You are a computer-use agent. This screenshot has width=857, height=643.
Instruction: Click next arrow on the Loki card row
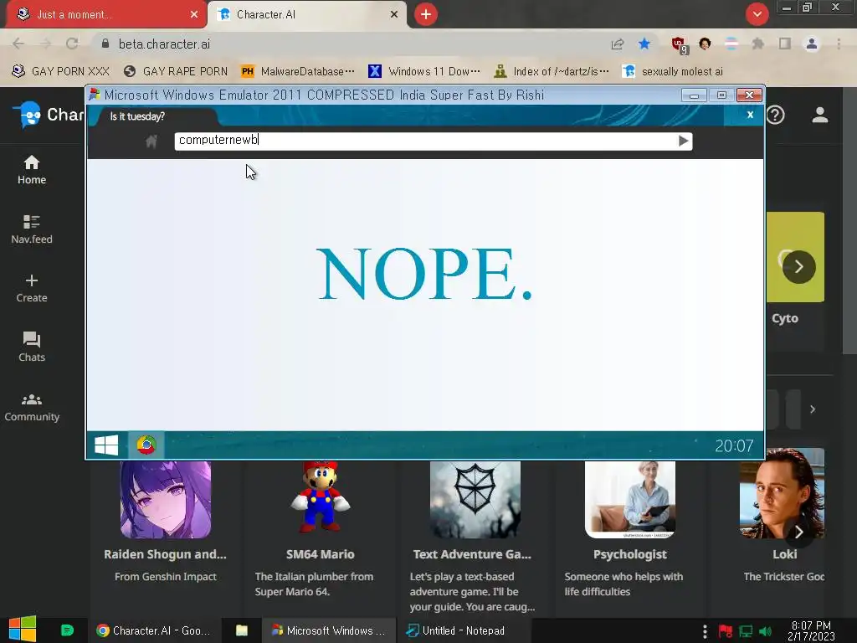(798, 532)
